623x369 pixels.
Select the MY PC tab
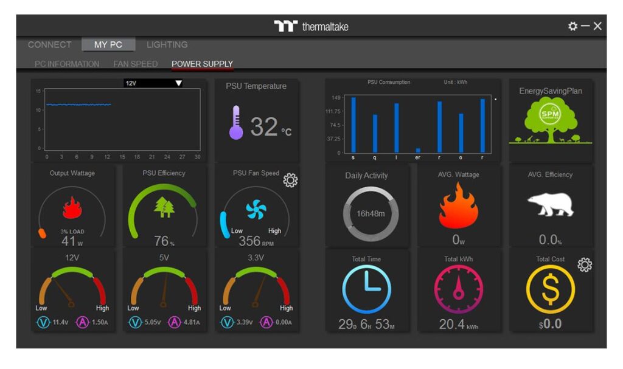tap(108, 44)
